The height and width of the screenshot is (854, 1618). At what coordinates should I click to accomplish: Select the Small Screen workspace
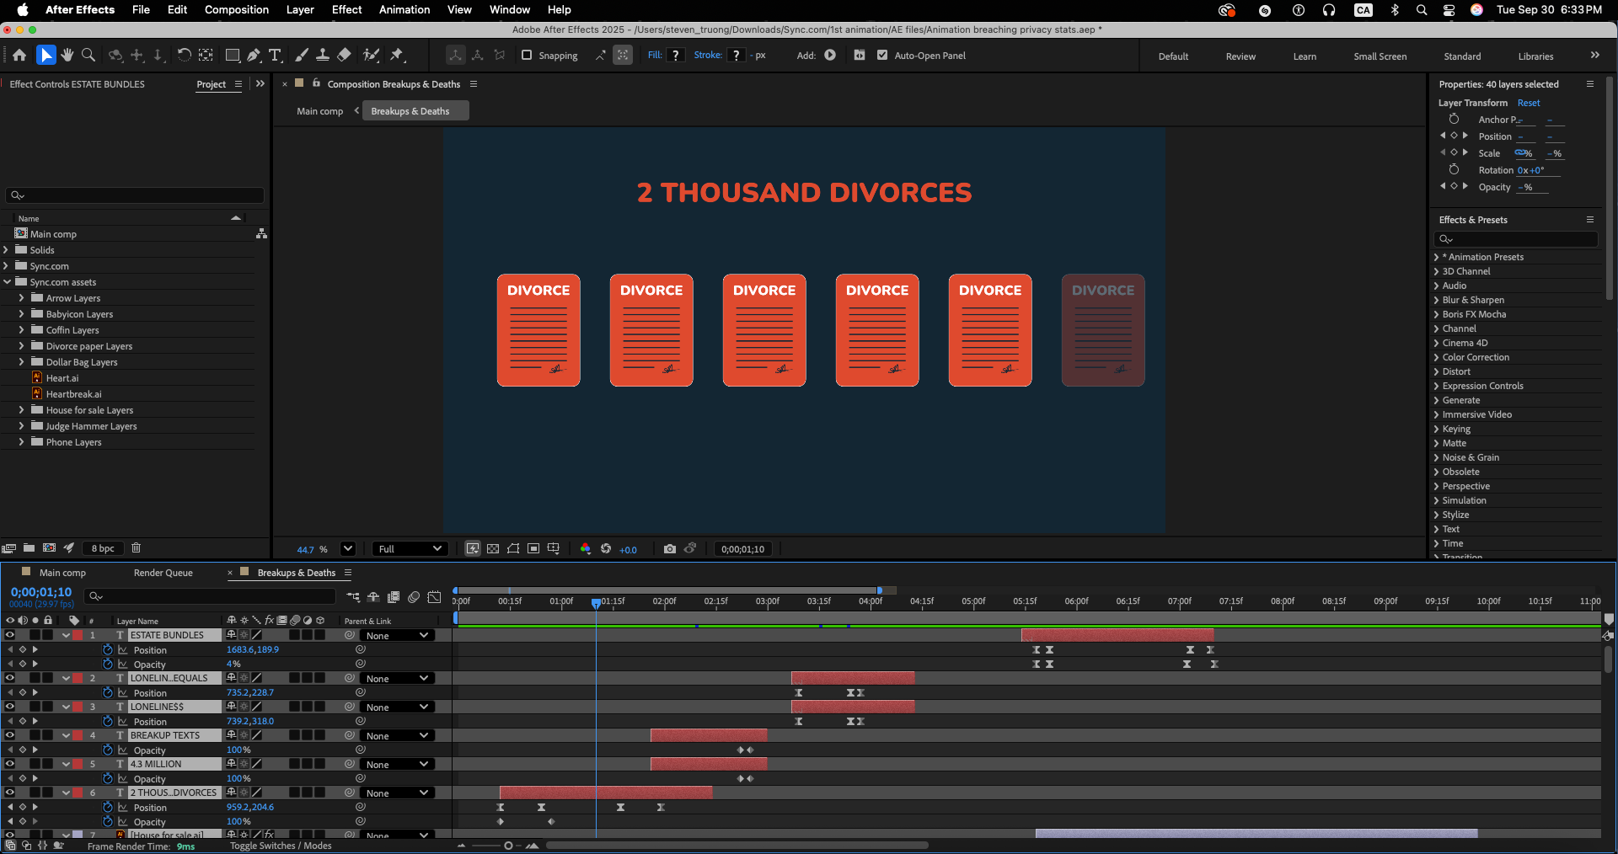tap(1380, 56)
